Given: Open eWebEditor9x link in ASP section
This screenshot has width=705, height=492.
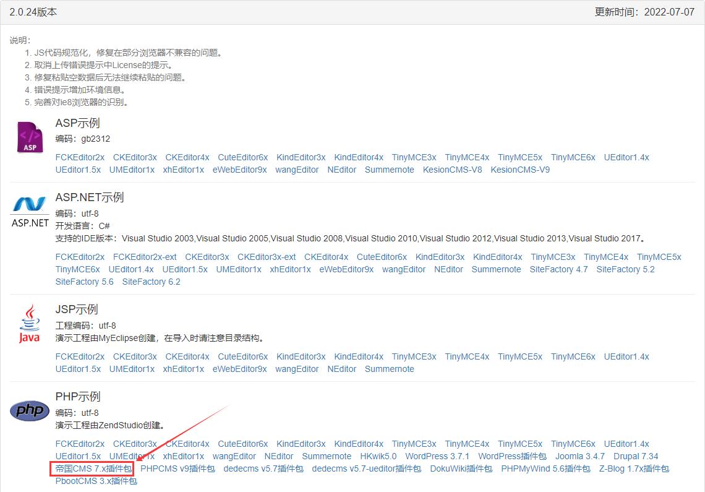Looking at the screenshot, I should (x=240, y=170).
